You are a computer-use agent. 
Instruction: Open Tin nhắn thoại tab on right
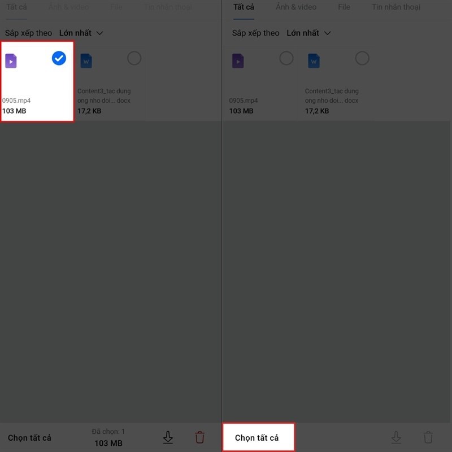(x=396, y=7)
